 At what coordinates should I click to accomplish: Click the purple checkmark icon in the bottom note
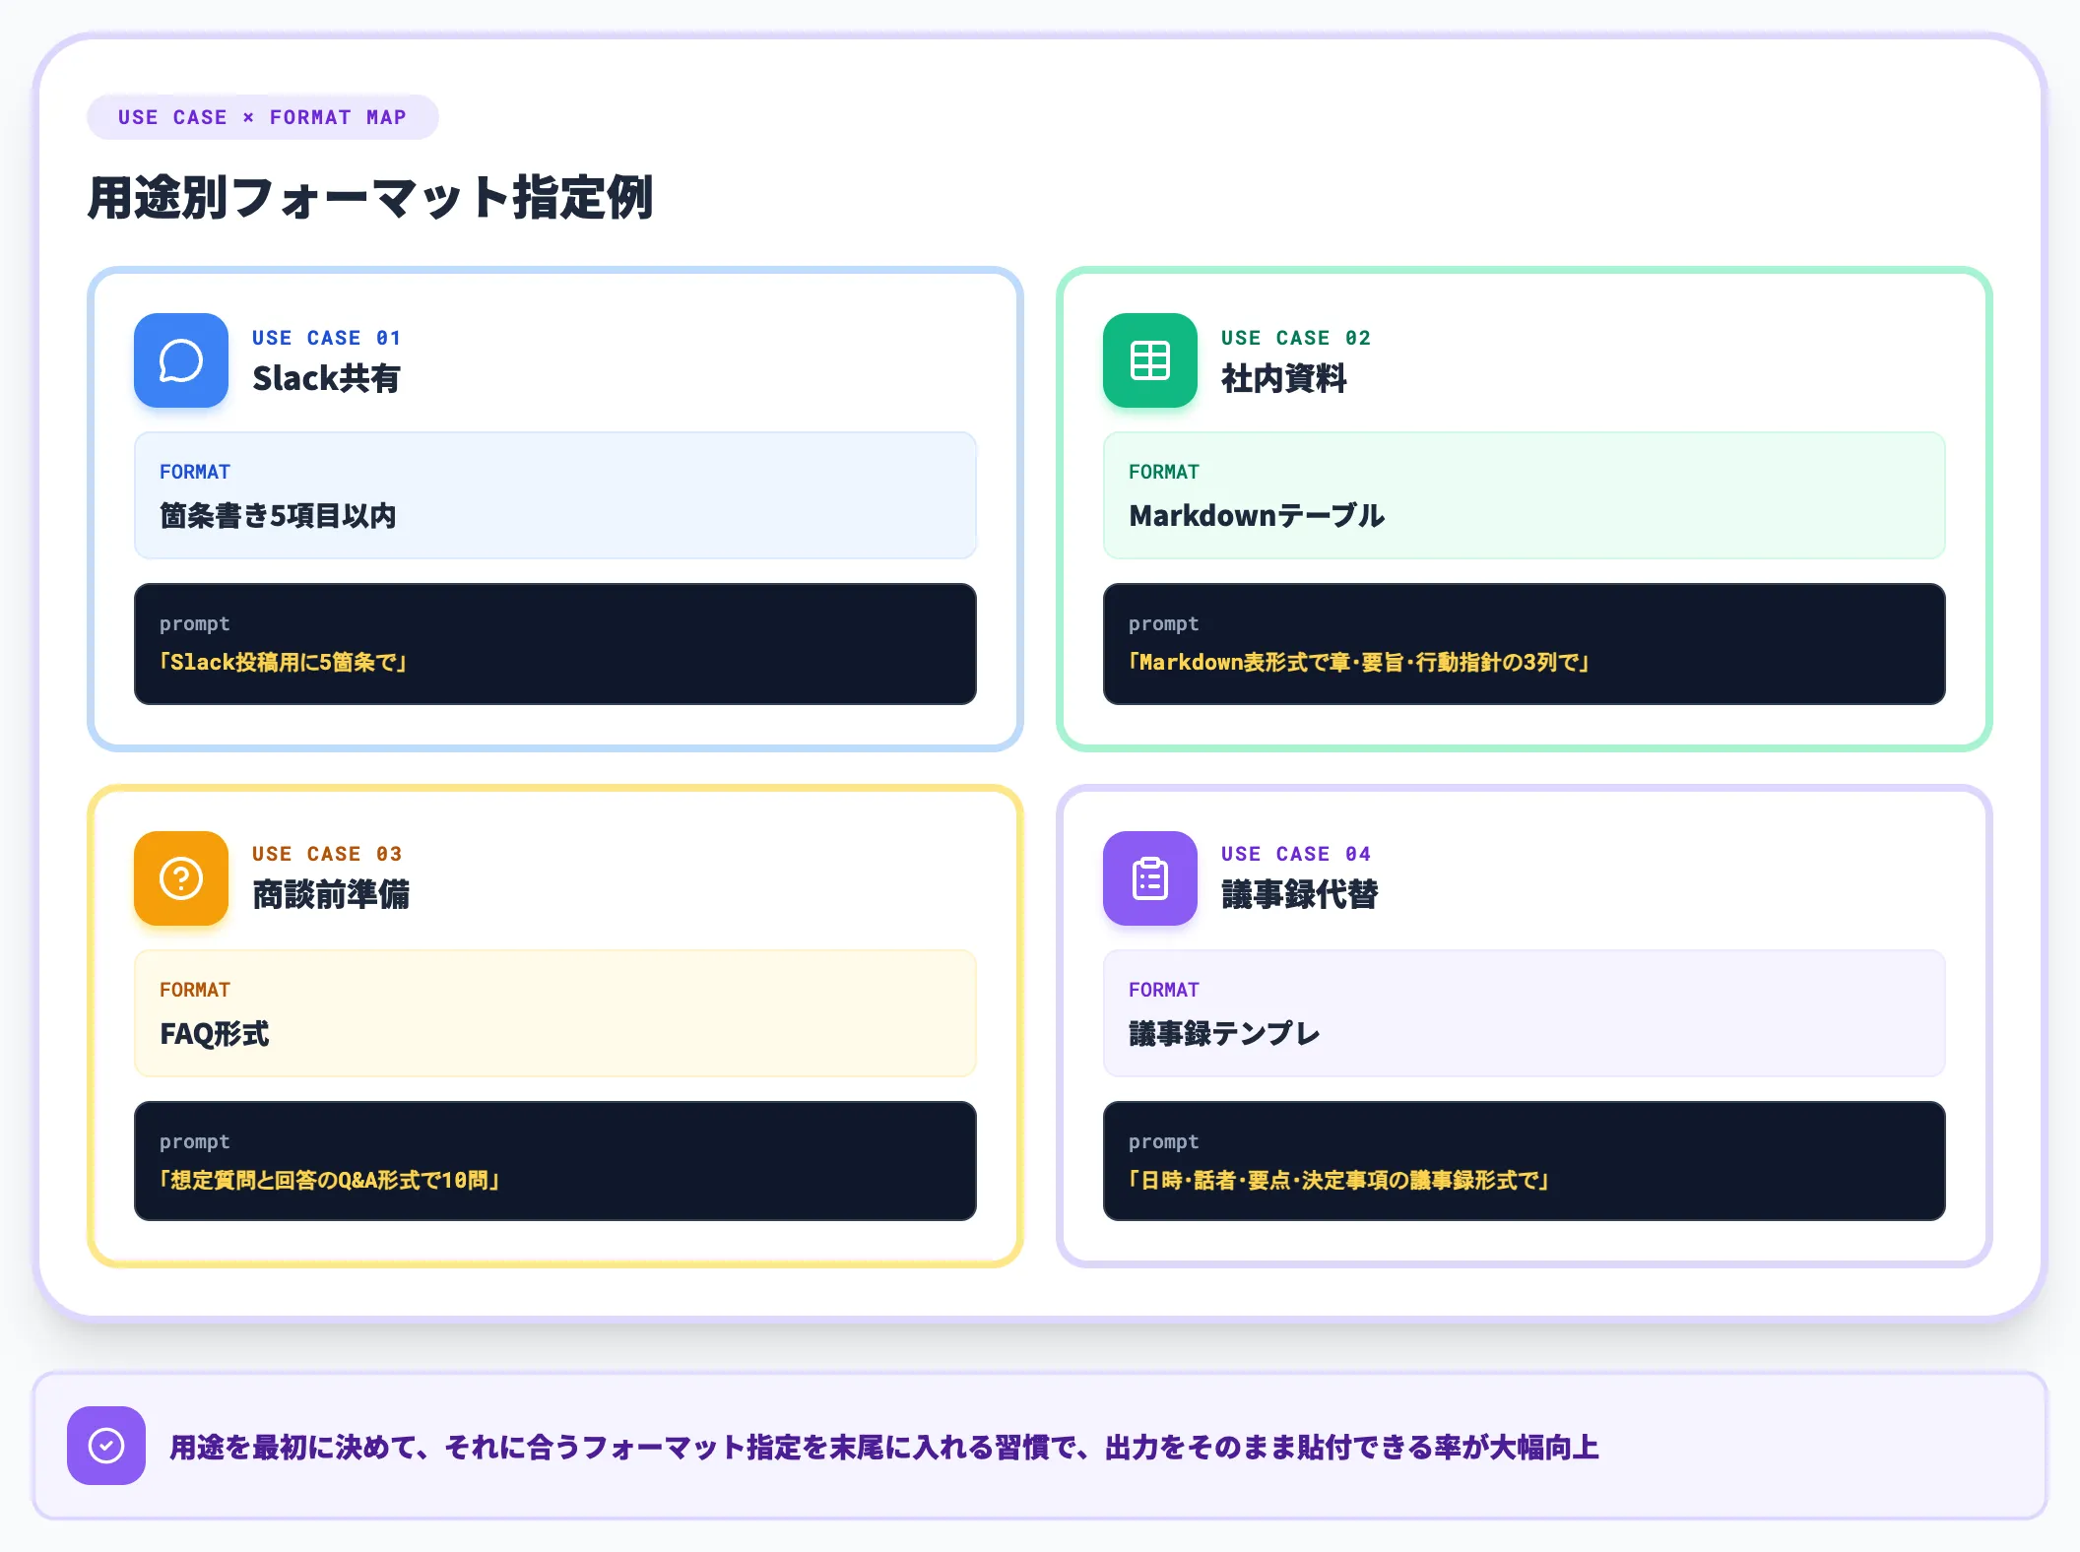coord(106,1446)
